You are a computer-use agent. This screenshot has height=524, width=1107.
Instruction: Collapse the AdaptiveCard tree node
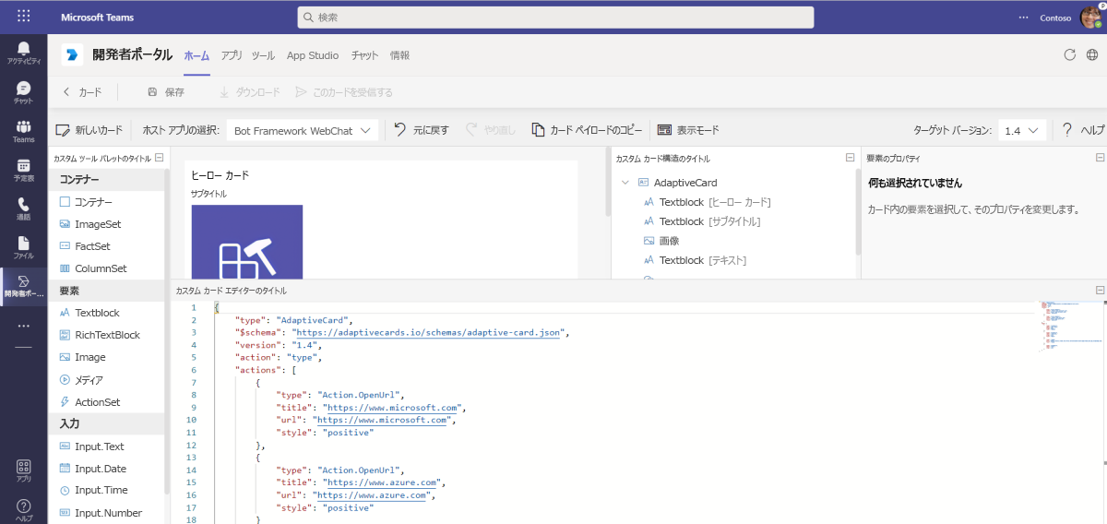pos(625,183)
